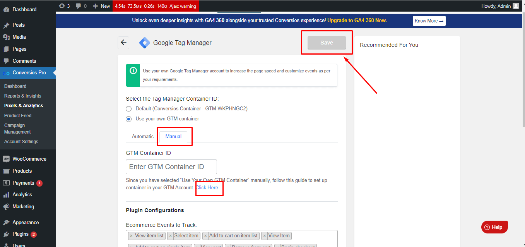Click the Products box icon
The image size is (525, 247).
tap(6, 171)
